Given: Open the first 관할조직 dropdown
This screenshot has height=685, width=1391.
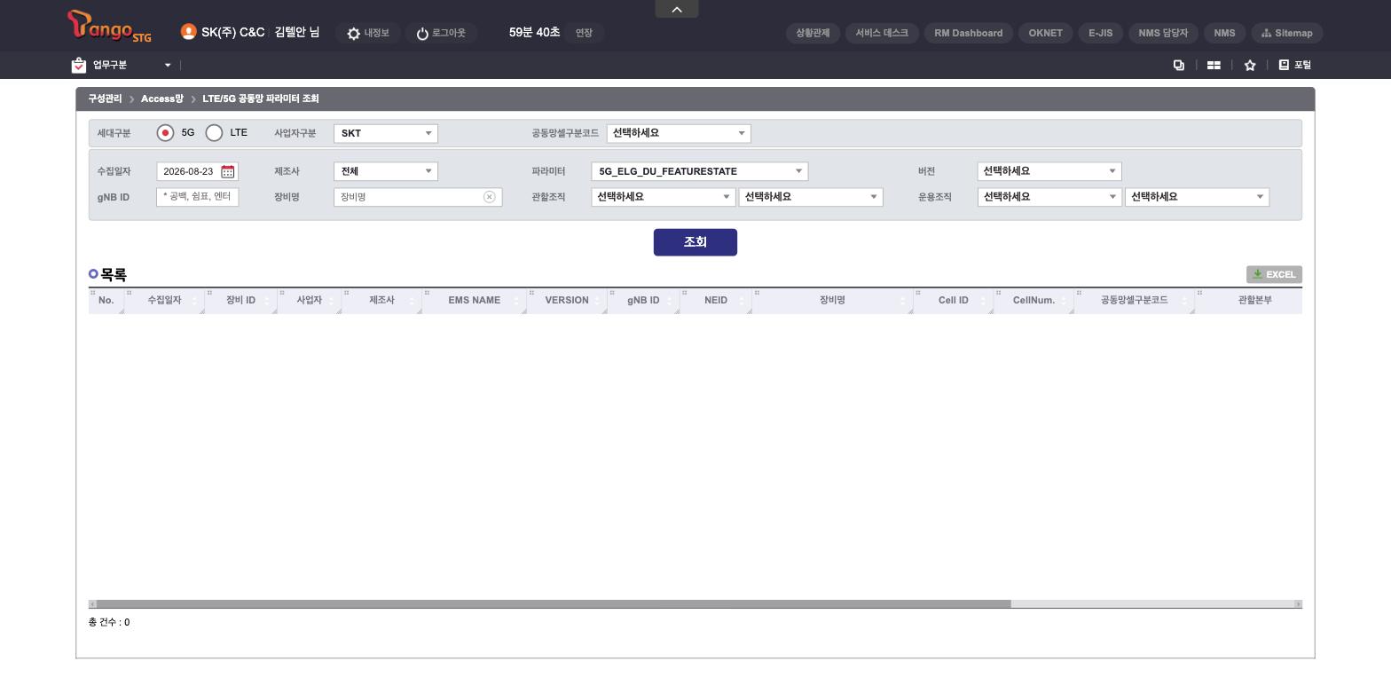Looking at the screenshot, I should pyautogui.click(x=664, y=197).
